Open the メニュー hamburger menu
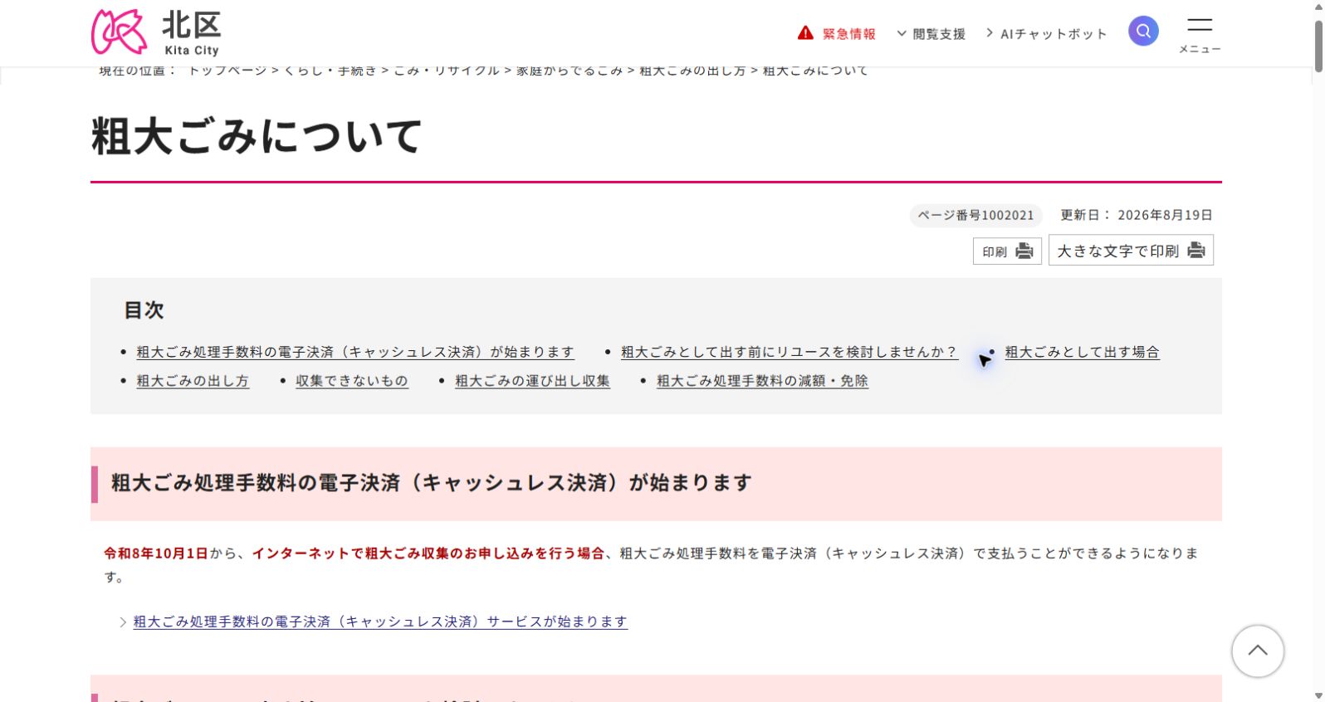Screen dimensions: 1325x702 tap(1200, 35)
